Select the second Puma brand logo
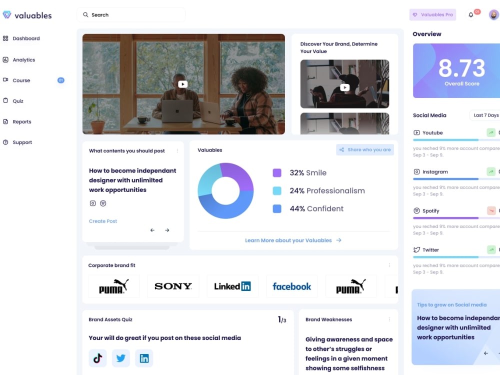 tap(351, 286)
